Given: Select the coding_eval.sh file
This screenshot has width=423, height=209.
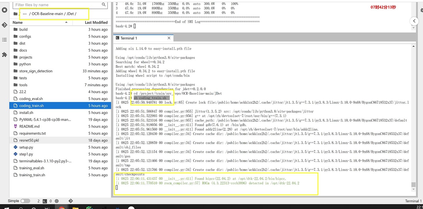Looking at the screenshot, I should tap(31, 99).
